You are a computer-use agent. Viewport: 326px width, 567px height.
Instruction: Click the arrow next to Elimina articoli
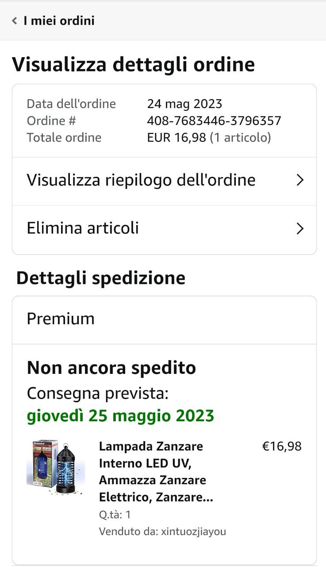(x=300, y=229)
